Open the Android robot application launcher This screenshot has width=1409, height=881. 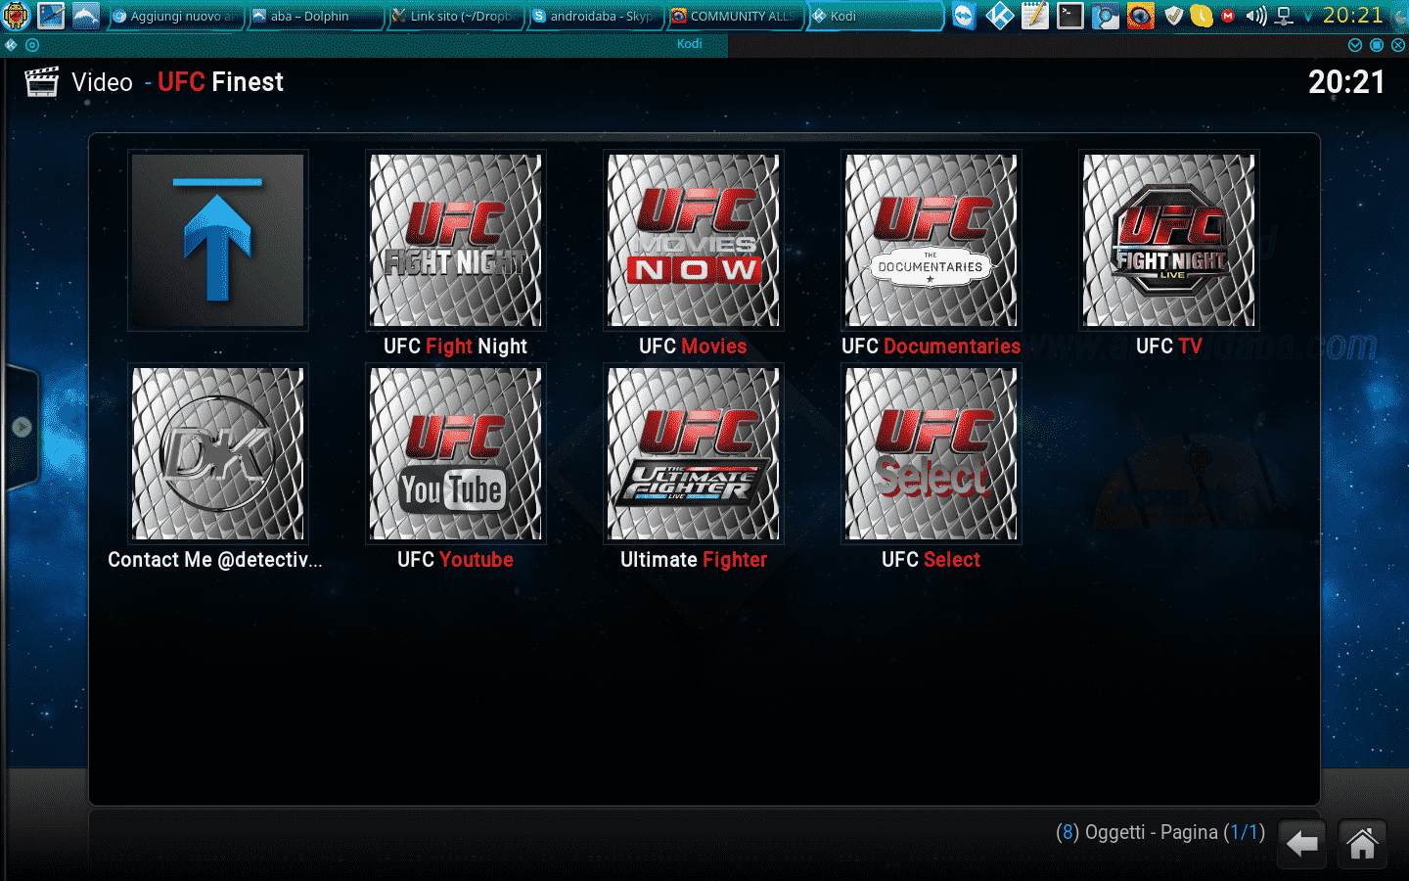pos(17,16)
